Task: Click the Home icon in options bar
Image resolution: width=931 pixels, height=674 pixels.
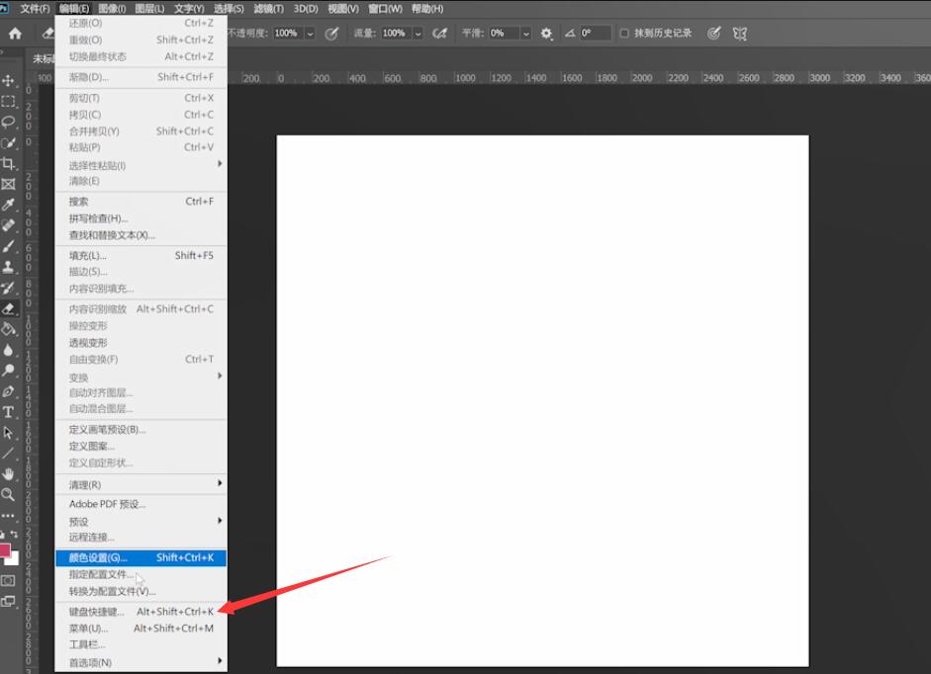Action: (x=16, y=34)
